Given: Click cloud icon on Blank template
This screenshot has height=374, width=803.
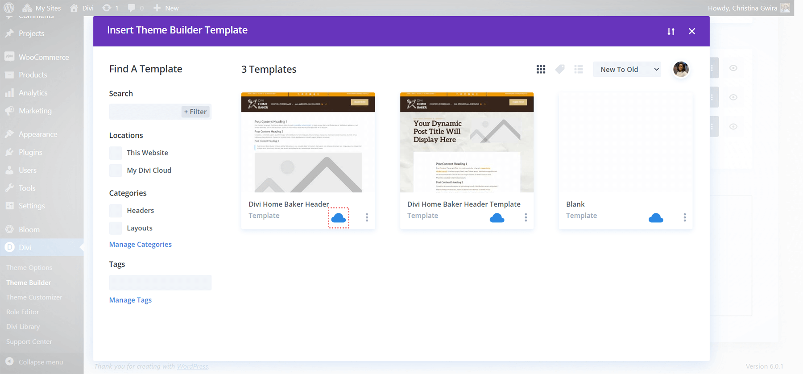Looking at the screenshot, I should click(x=656, y=218).
